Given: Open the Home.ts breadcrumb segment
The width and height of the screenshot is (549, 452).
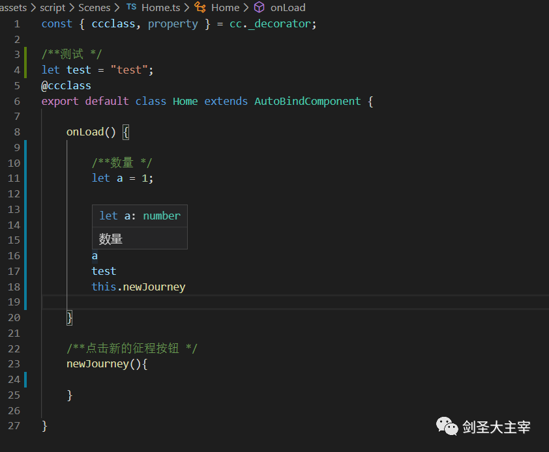Looking at the screenshot, I should coord(160,7).
